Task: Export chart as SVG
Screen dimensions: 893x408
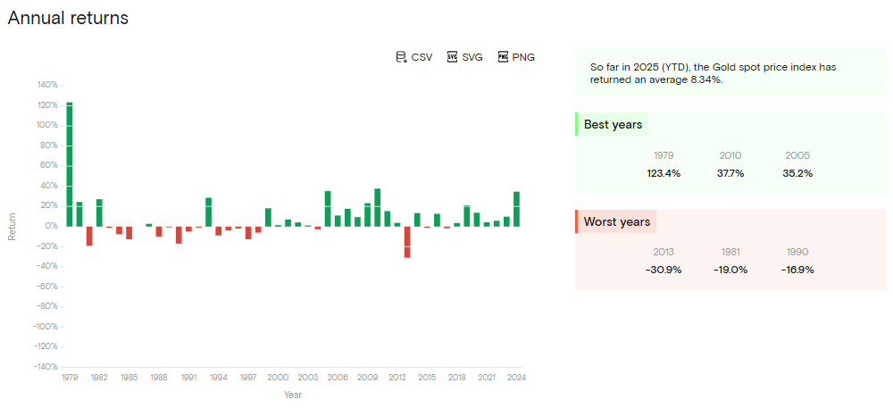Action: tap(472, 57)
